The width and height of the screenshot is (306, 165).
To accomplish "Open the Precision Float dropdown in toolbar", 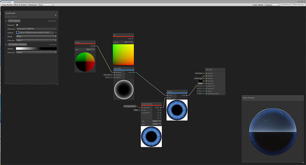I will coord(46,5).
